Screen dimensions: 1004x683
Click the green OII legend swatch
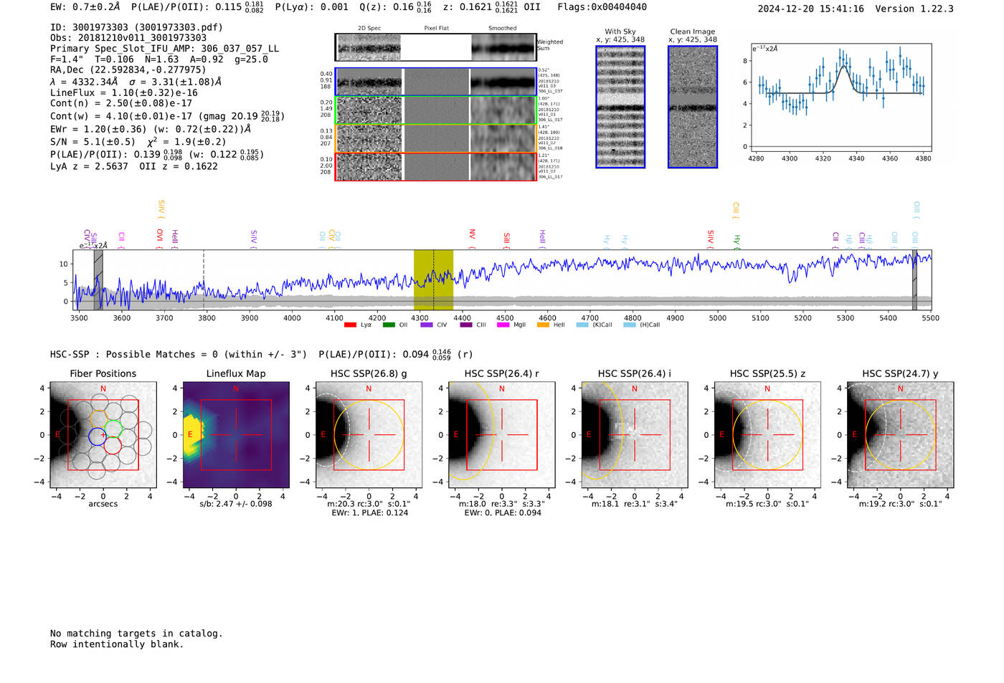pyautogui.click(x=389, y=325)
